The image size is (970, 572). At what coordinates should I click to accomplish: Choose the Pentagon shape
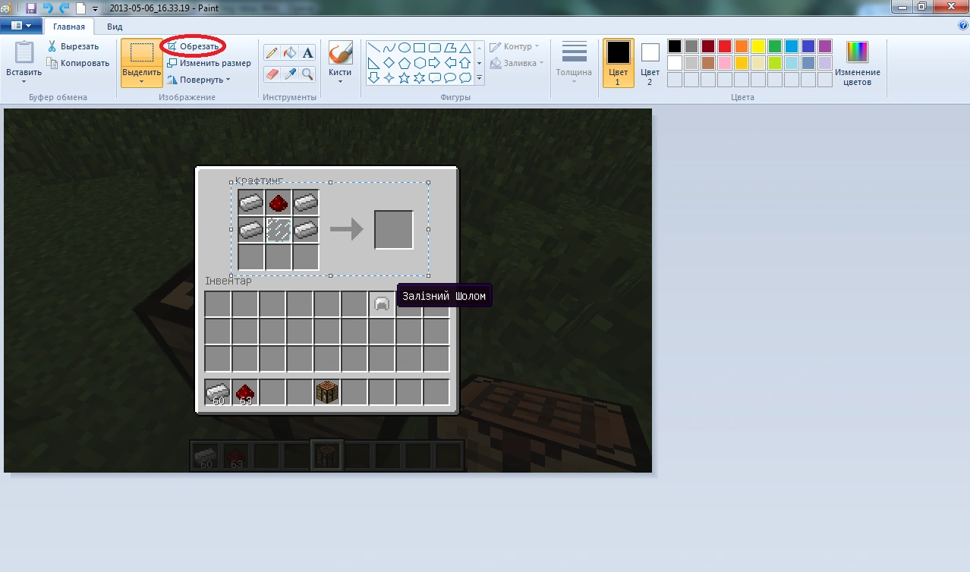click(405, 62)
